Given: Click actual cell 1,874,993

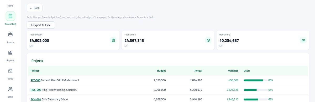Looking at the screenshot, I should tap(196, 80).
